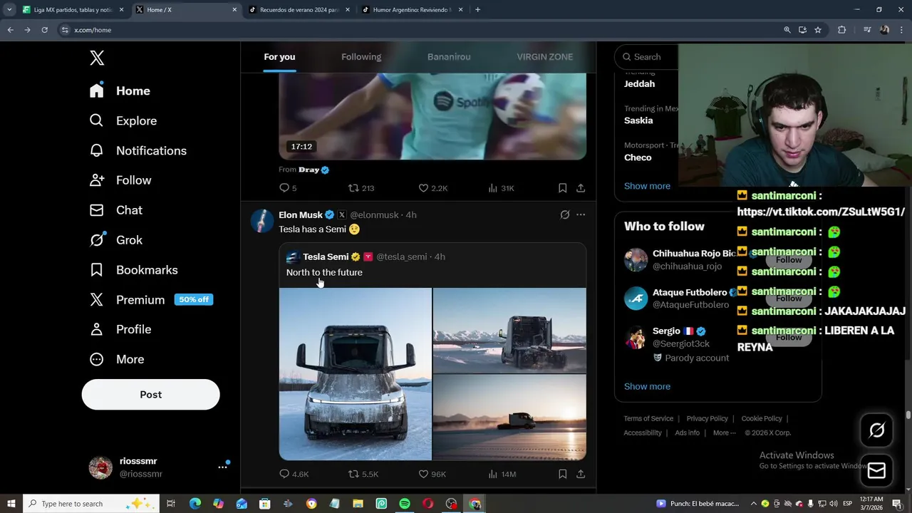Switch to the For you tab
The height and width of the screenshot is (513, 912).
click(x=279, y=57)
